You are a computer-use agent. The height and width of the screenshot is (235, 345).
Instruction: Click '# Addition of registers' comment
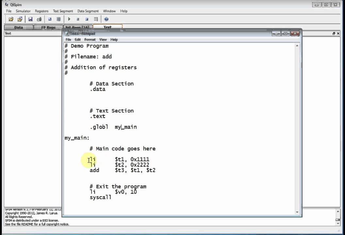pos(101,68)
